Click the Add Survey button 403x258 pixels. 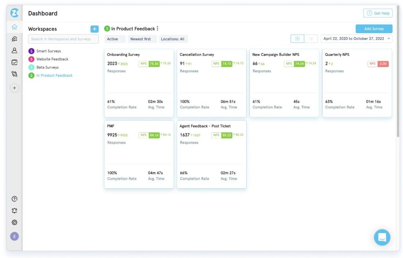tap(373, 28)
